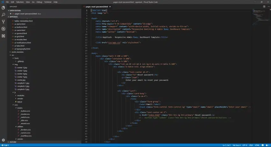Screen dimensions: 271x147
Task: Click CRLF line ending selector
Action: click(x=251, y=145)
